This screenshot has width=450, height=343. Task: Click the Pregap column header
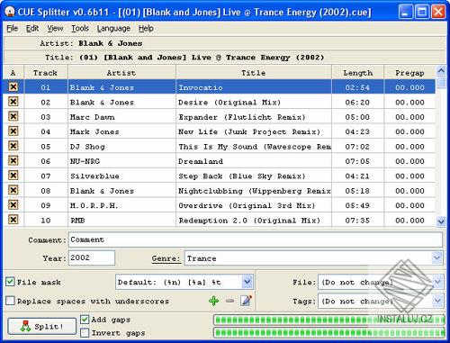point(409,73)
